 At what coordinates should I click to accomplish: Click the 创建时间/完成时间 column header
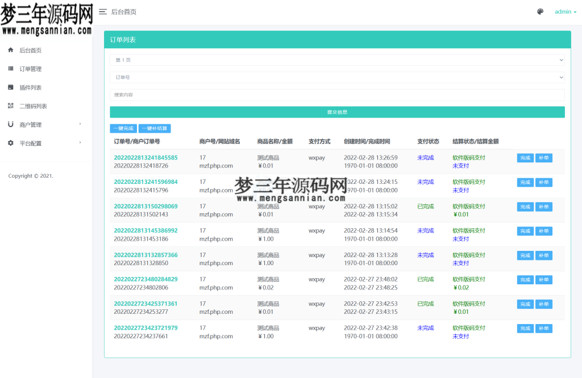pyautogui.click(x=367, y=141)
